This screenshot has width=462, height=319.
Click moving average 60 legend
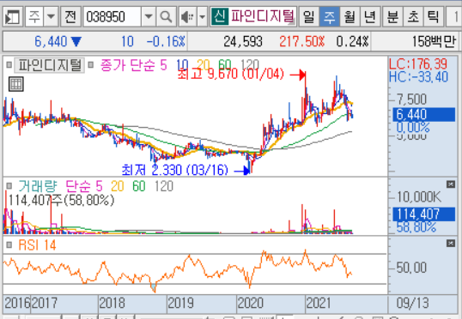point(225,64)
